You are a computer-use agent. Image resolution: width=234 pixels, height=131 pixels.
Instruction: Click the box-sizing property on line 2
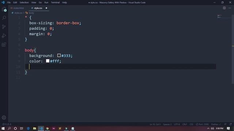pos(41,23)
